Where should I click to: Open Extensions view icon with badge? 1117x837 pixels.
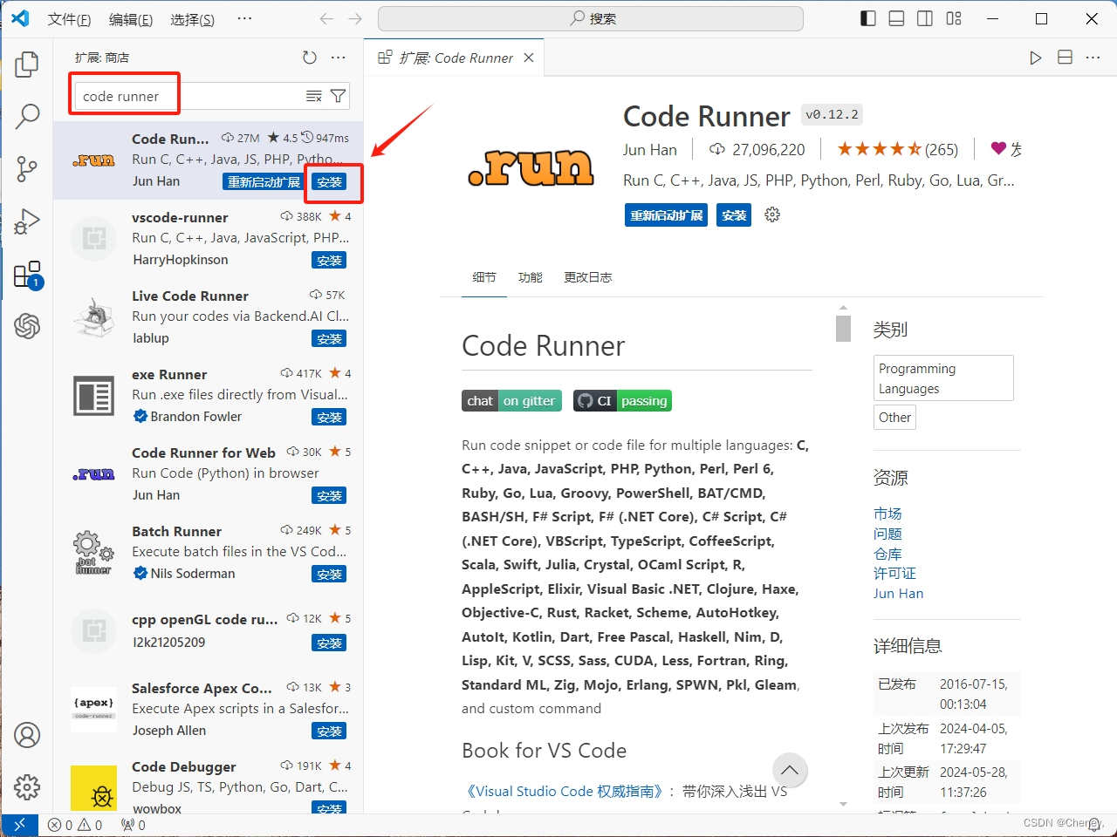(28, 275)
